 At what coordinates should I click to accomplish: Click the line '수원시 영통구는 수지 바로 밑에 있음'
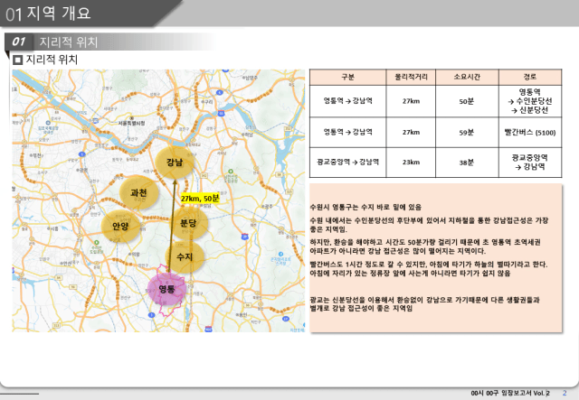coord(365,207)
